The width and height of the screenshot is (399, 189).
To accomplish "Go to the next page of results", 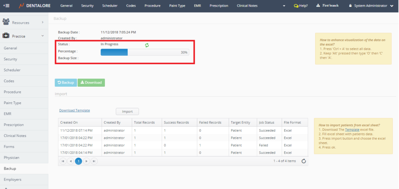I will click(87, 161).
